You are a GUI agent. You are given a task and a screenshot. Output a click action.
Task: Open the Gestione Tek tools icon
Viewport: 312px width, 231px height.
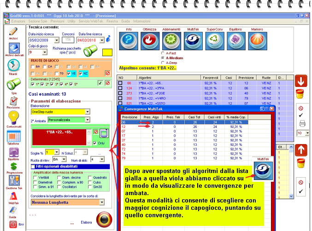(x=14, y=180)
